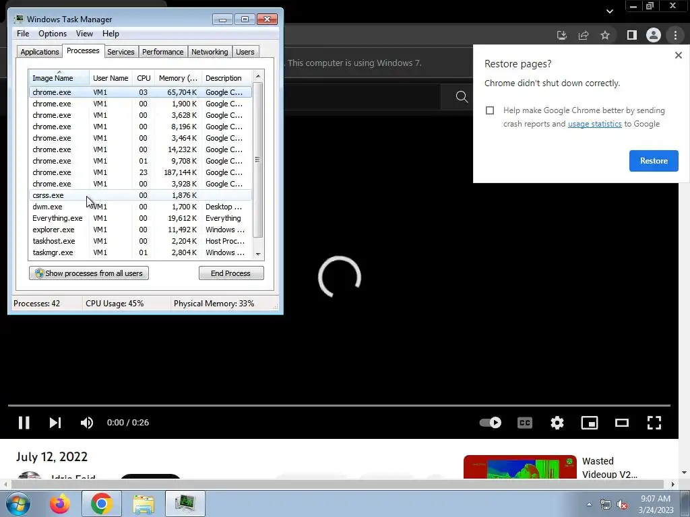Switch to the Performance tab
This screenshot has width=690, height=517.
(x=162, y=52)
